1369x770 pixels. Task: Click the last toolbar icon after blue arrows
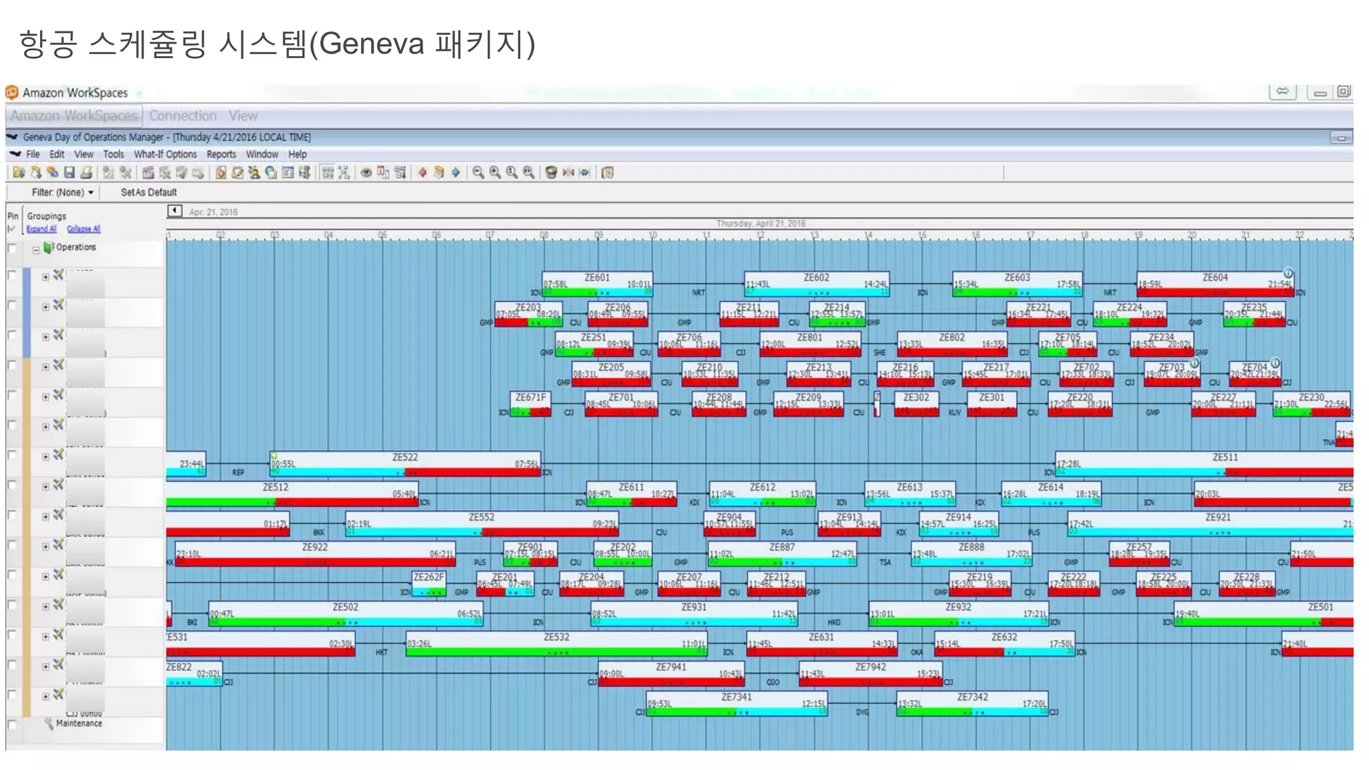[607, 172]
